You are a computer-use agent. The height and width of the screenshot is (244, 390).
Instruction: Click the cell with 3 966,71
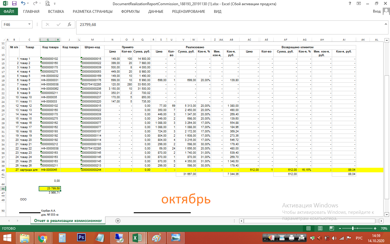[50, 193]
